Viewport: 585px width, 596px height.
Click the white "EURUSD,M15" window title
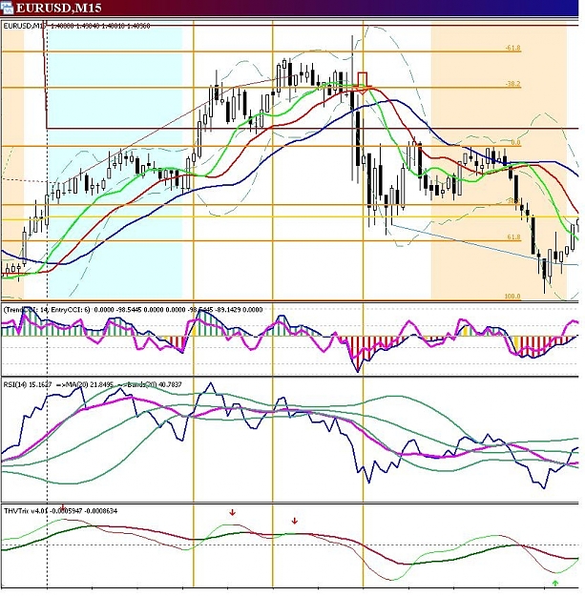coord(58,8)
